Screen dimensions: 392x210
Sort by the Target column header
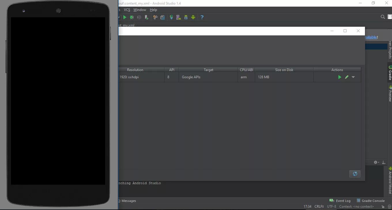(208, 70)
